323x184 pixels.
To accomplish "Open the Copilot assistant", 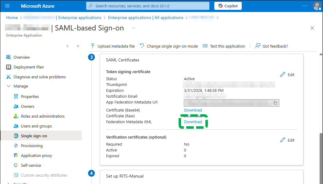I will coord(228,6).
